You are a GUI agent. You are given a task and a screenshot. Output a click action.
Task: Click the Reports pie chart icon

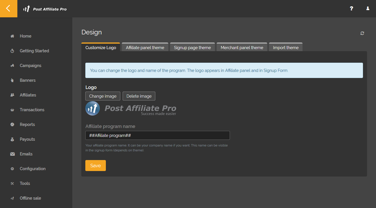pyautogui.click(x=12, y=125)
